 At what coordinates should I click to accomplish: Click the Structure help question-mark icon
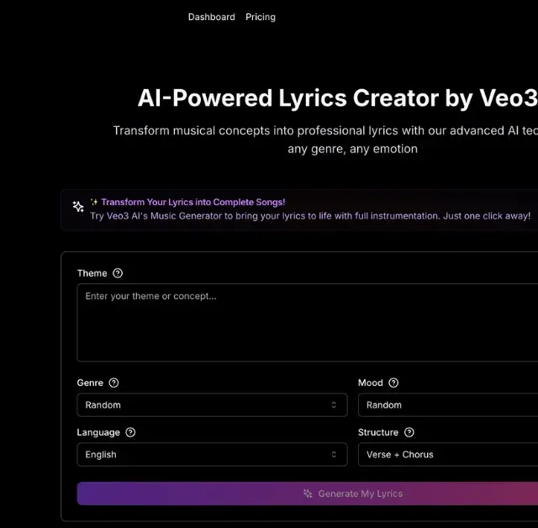[x=409, y=432]
